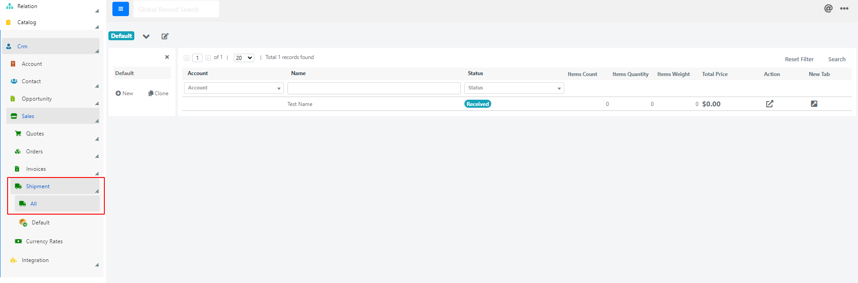Expand the Opportunity submenu arrow
Screen dimensions: 858x283
97,103
